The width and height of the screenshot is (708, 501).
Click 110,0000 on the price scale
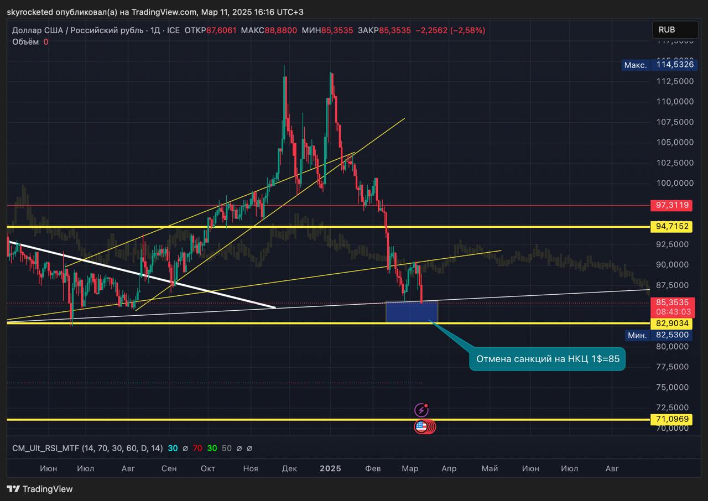[x=675, y=102]
